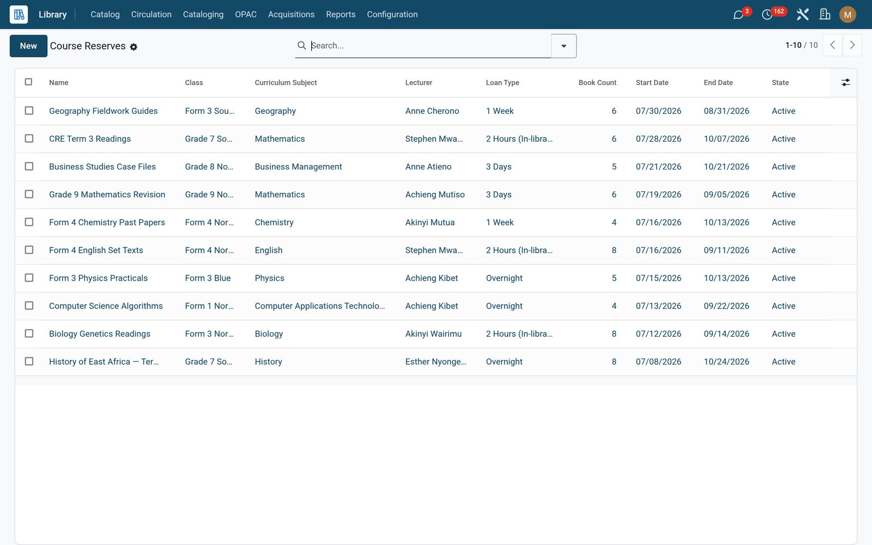872x545 pixels.
Task: Open the company building icon
Action: tap(825, 15)
